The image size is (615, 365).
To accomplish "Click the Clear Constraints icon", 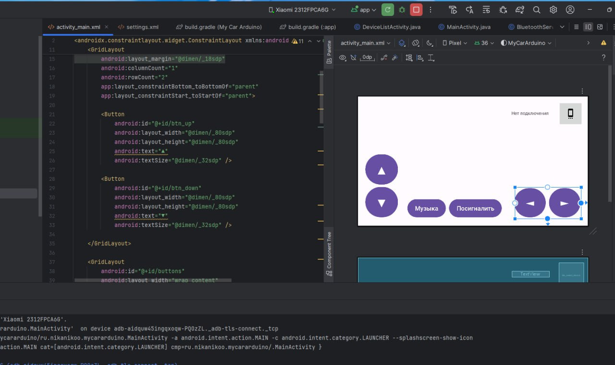I will (383, 58).
